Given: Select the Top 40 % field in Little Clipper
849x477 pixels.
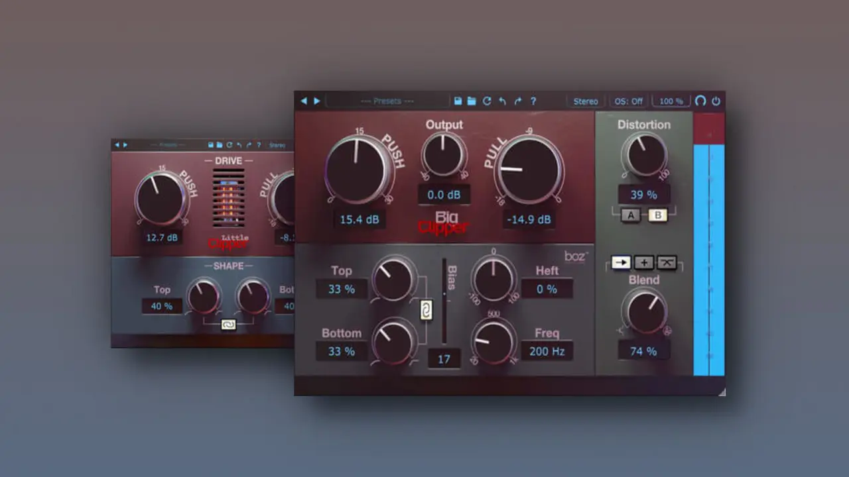Looking at the screenshot, I should pos(162,306).
